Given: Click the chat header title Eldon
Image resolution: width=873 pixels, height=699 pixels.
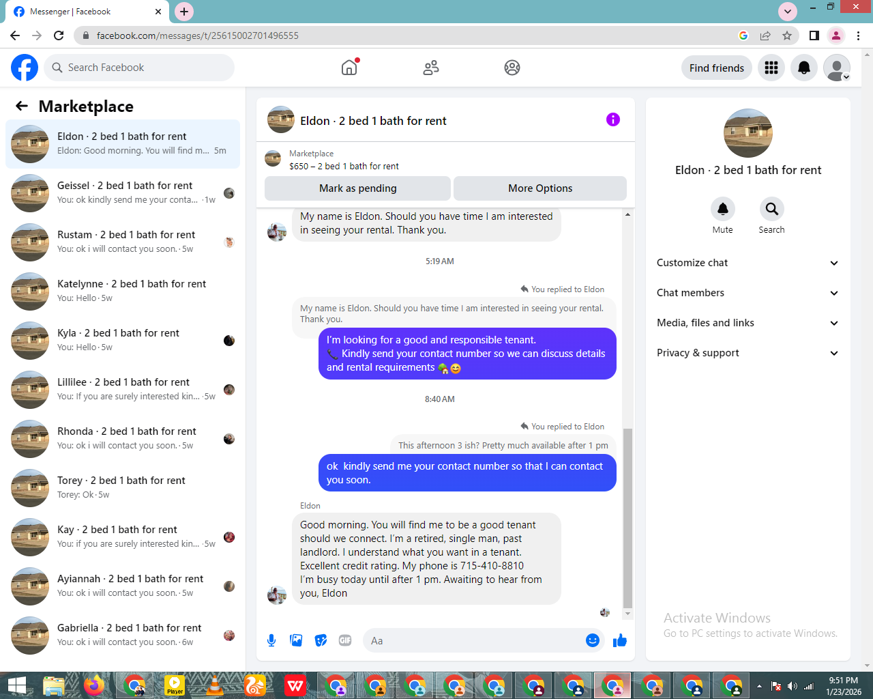Looking at the screenshot, I should (x=373, y=121).
